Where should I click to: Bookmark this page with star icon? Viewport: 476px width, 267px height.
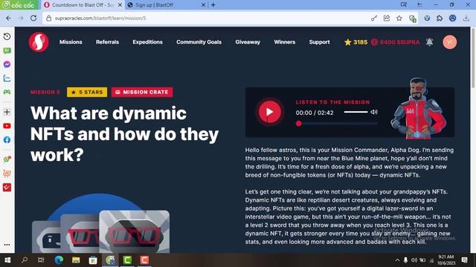pos(399,18)
